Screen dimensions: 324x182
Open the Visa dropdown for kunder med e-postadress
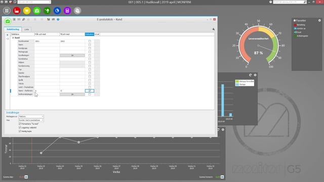point(31,120)
